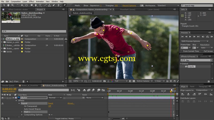Open Show Channel color management icon

[112, 81]
